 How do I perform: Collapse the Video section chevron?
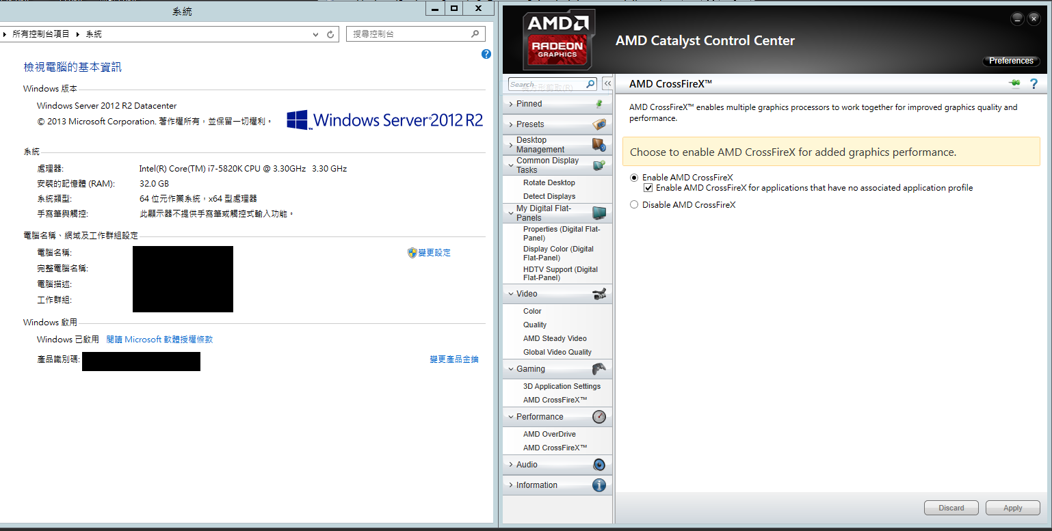click(511, 294)
